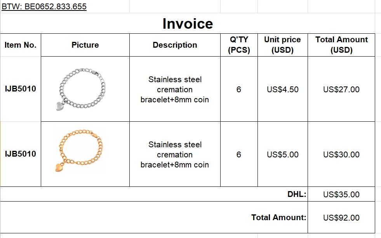This screenshot has height=238, width=381.
Task: Select the Picture column header
Action: pyautogui.click(x=85, y=45)
